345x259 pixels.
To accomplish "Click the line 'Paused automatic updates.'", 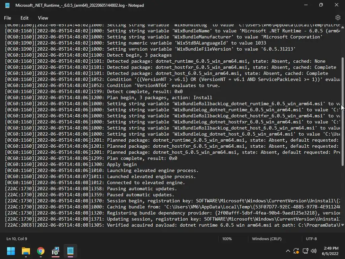I will [x=90, y=195].
